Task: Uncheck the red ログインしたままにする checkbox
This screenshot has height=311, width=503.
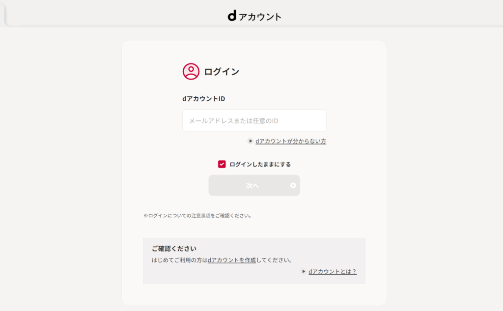Action: pos(222,164)
